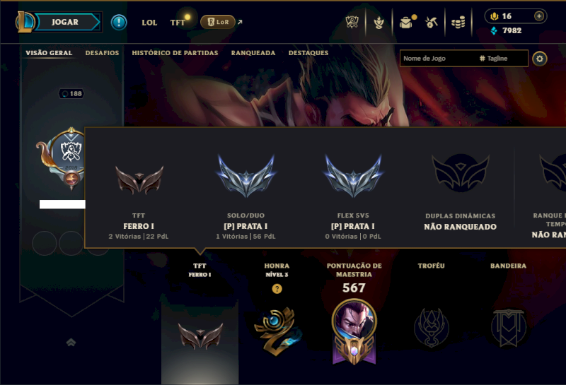Click the JOGAR play button
The image size is (566, 385).
(x=65, y=22)
